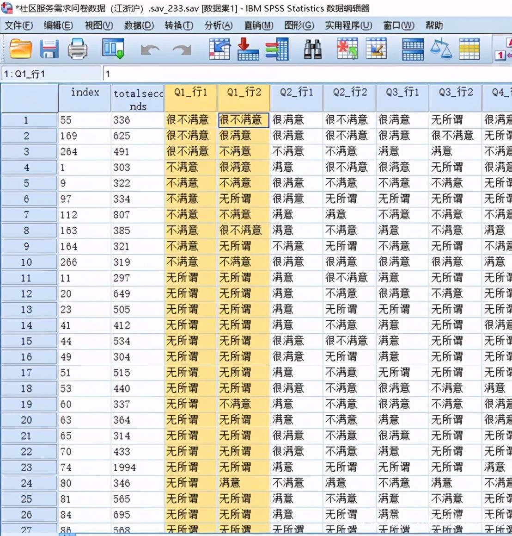Image resolution: width=512 pixels, height=536 pixels.
Task: Click the Insert cases icon
Action: pos(347,49)
